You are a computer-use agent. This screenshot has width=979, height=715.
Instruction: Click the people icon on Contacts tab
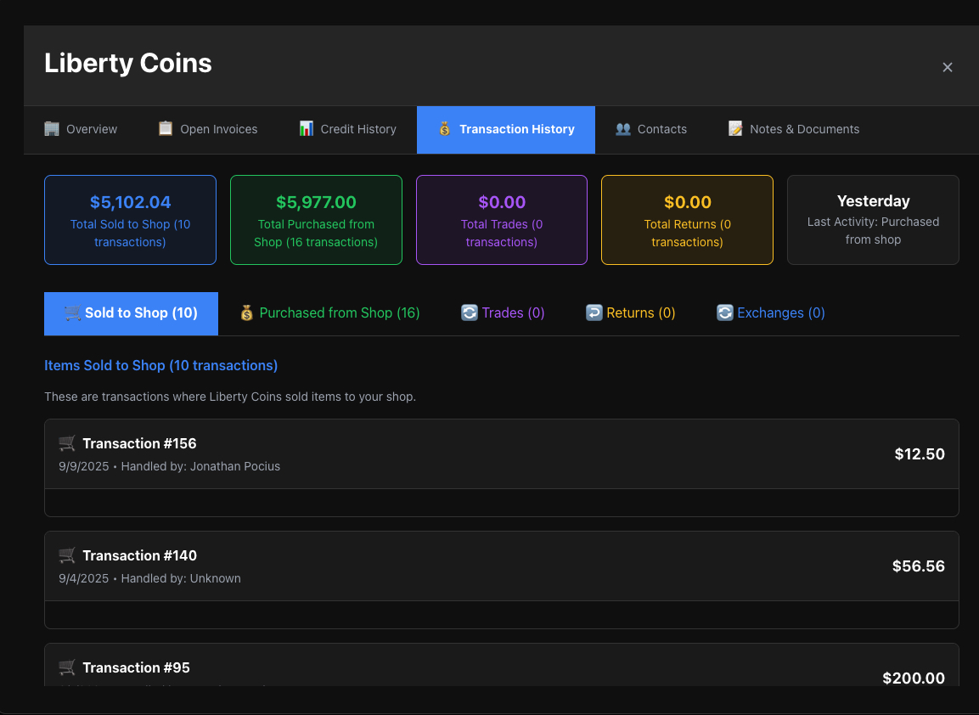(x=623, y=128)
